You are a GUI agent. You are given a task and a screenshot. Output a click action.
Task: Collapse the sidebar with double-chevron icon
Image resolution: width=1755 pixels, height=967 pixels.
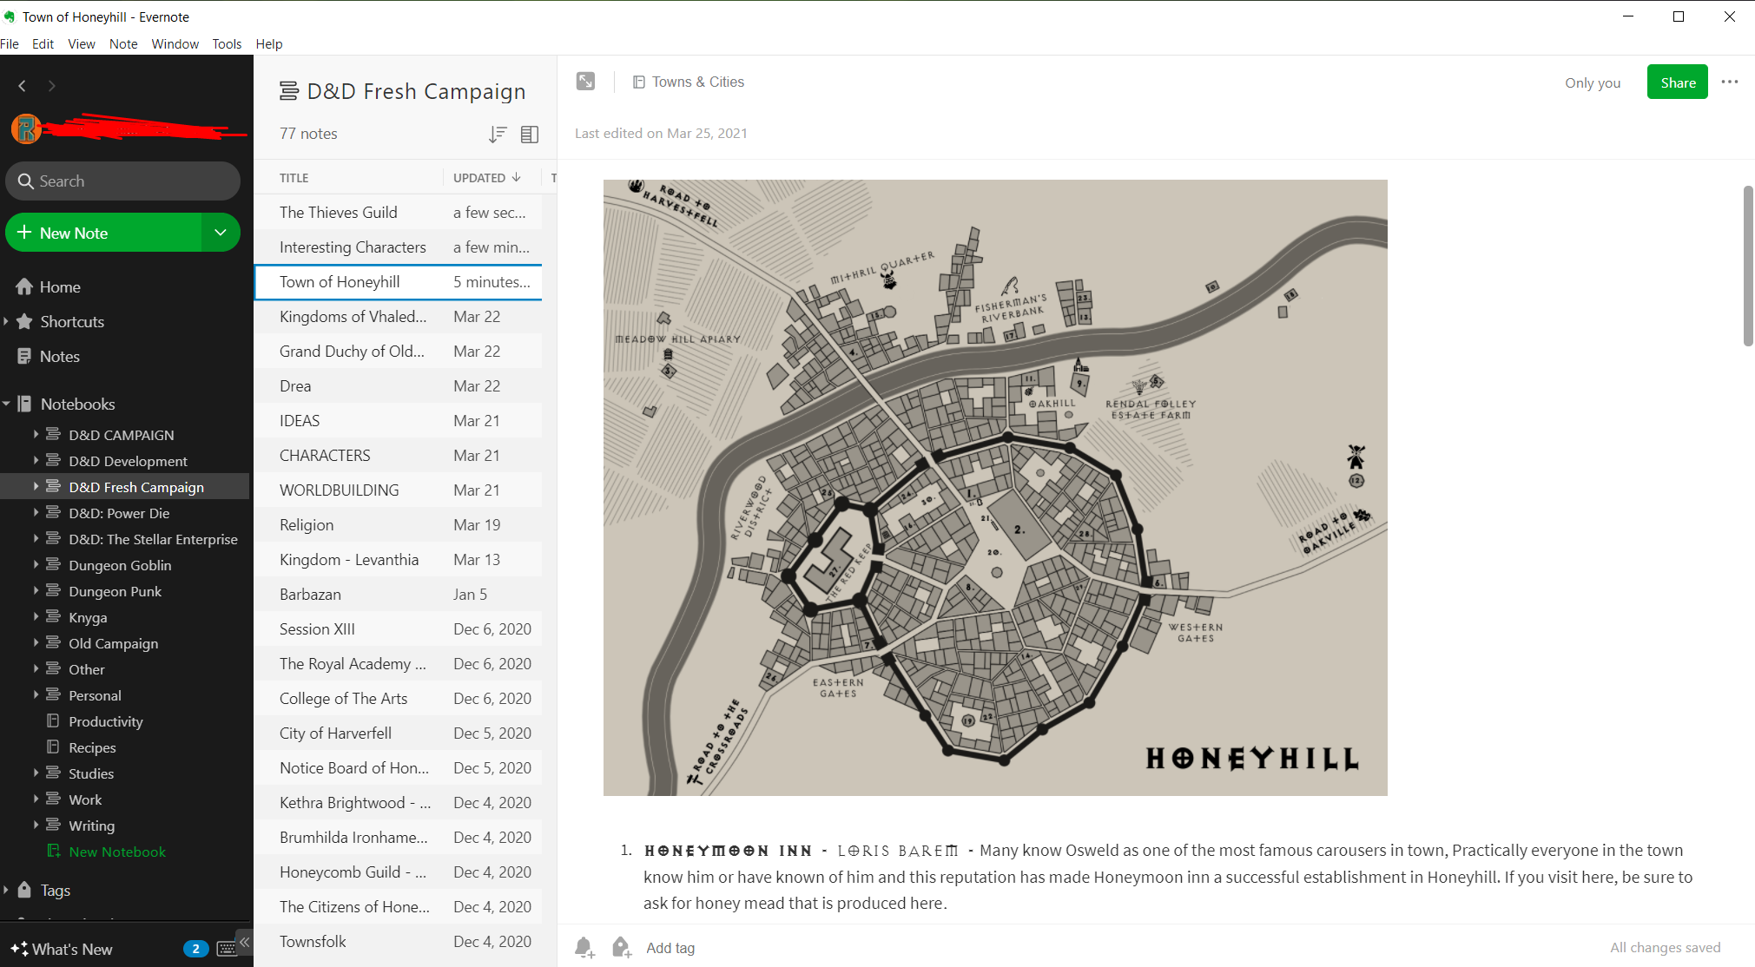[x=244, y=942]
